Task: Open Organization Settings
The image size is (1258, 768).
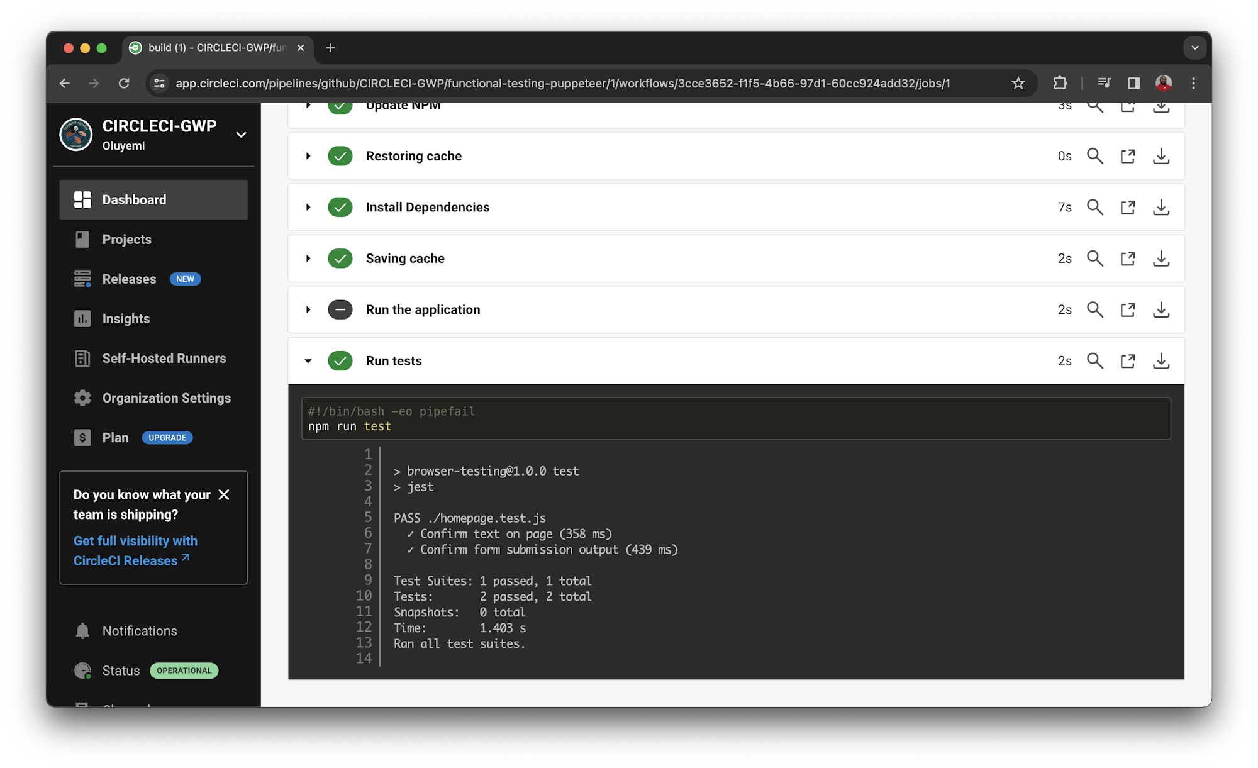Action: tap(166, 398)
